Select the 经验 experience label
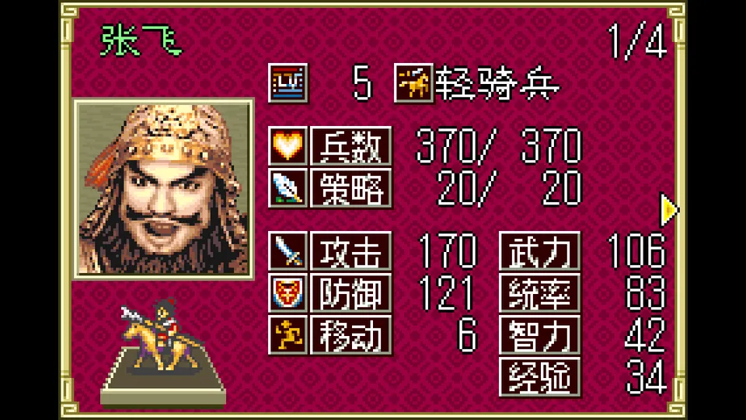Viewport: 746px width, 420px height. point(540,376)
